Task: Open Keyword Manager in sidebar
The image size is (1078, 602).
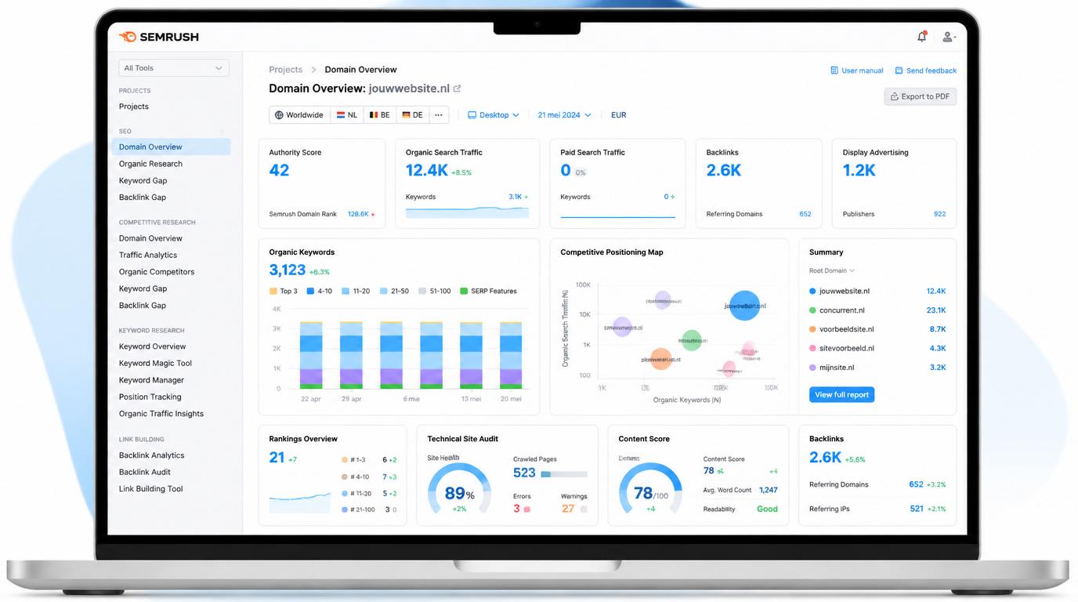Action: [151, 380]
